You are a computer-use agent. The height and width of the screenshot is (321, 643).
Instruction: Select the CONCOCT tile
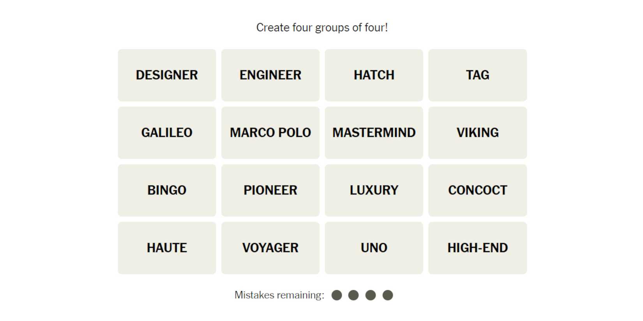pos(477,190)
